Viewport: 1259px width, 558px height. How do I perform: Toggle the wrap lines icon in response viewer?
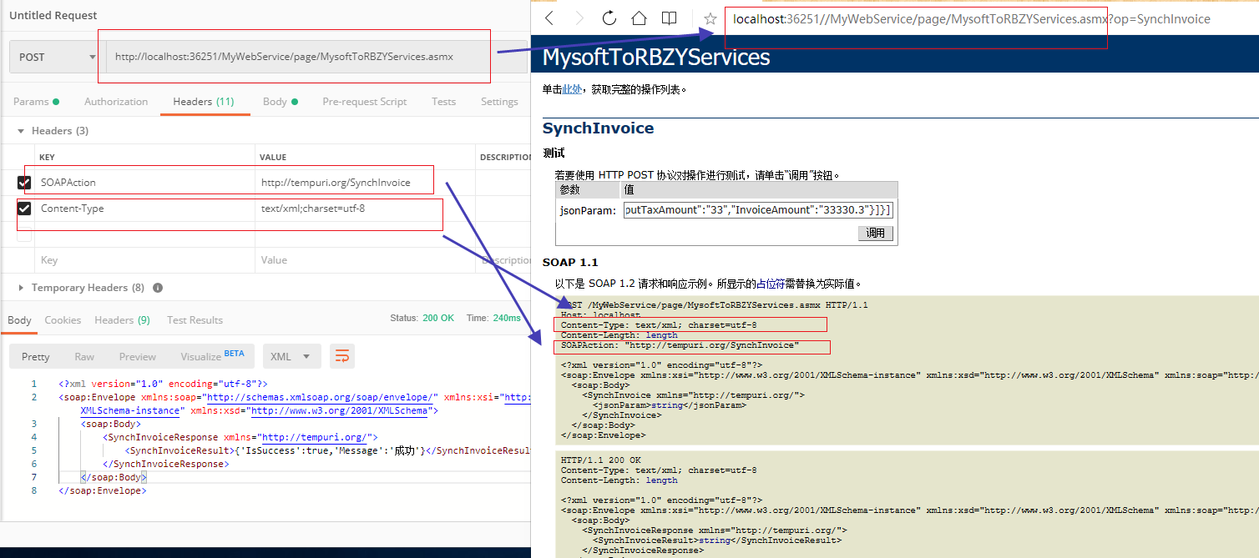(x=341, y=355)
